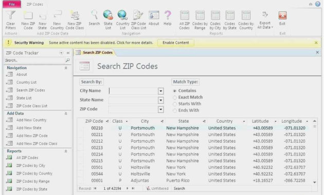This screenshot has height=195, width=324.
Task: Click the About ribbon icon
Action: 154,15
